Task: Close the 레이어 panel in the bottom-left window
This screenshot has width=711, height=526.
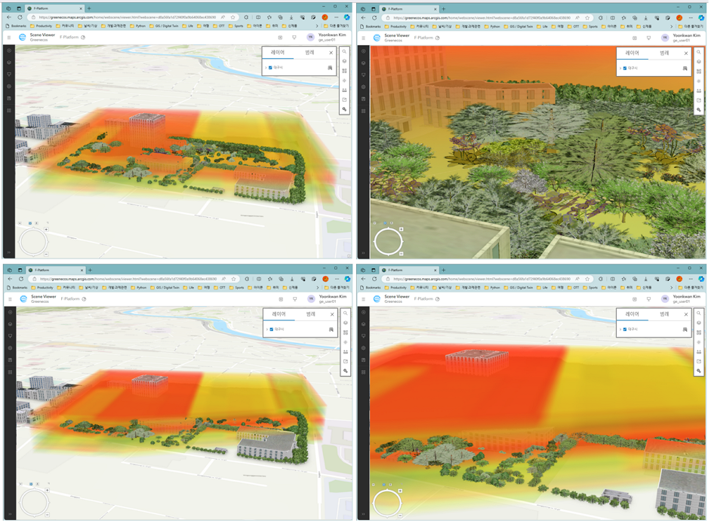Action: coord(332,314)
